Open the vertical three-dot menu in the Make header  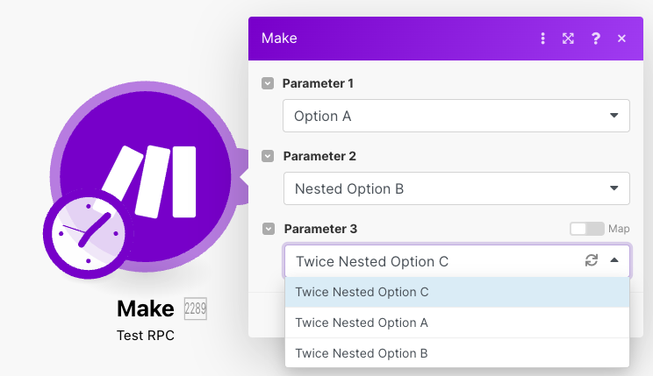tap(543, 39)
